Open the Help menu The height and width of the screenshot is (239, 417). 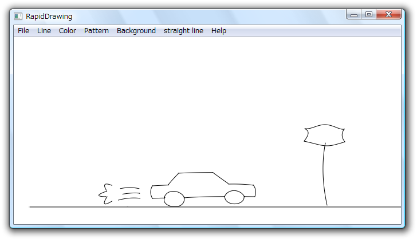[219, 31]
